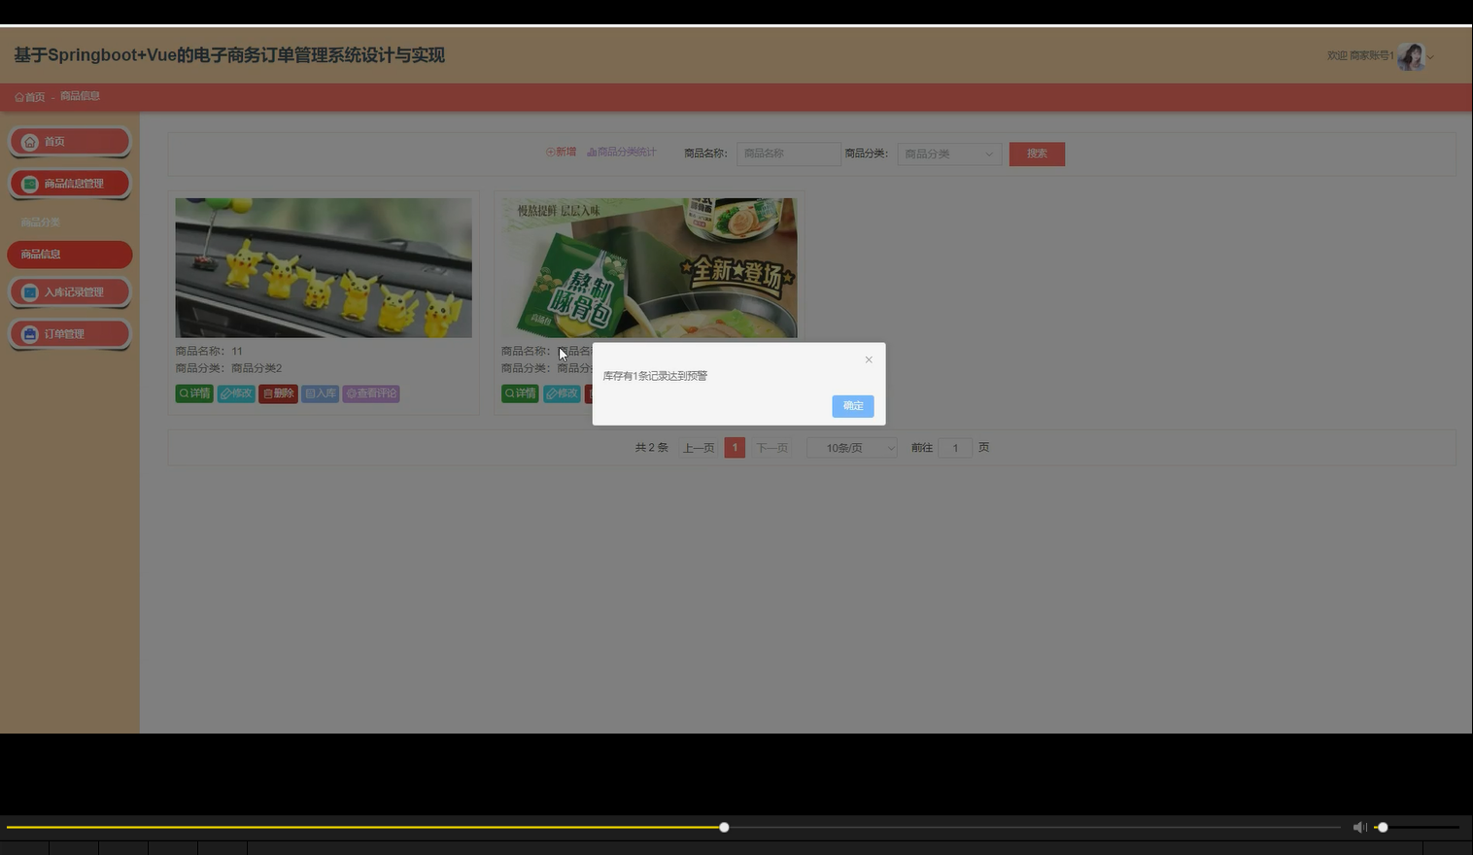Expand 入库记录管理 in the sidebar

[x=70, y=292]
